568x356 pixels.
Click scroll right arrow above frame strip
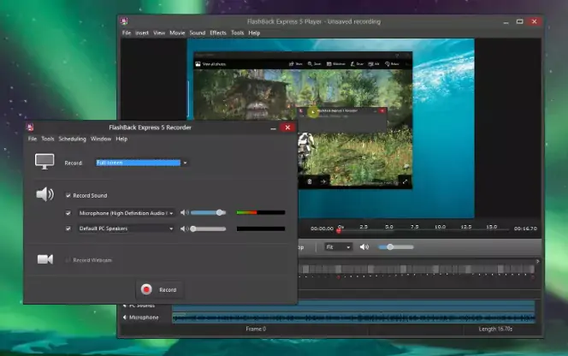point(537,261)
